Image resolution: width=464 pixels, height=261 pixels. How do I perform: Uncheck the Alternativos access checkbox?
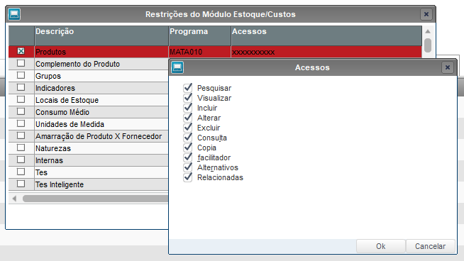pos(187,167)
